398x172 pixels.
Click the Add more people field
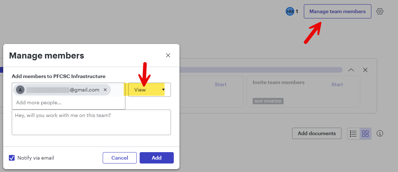coord(68,103)
